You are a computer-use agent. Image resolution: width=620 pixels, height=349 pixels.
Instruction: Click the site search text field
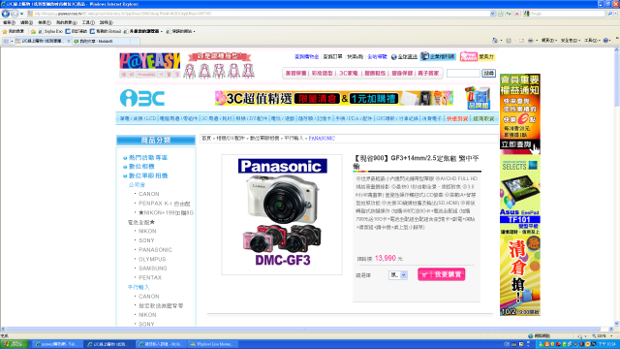[463, 74]
